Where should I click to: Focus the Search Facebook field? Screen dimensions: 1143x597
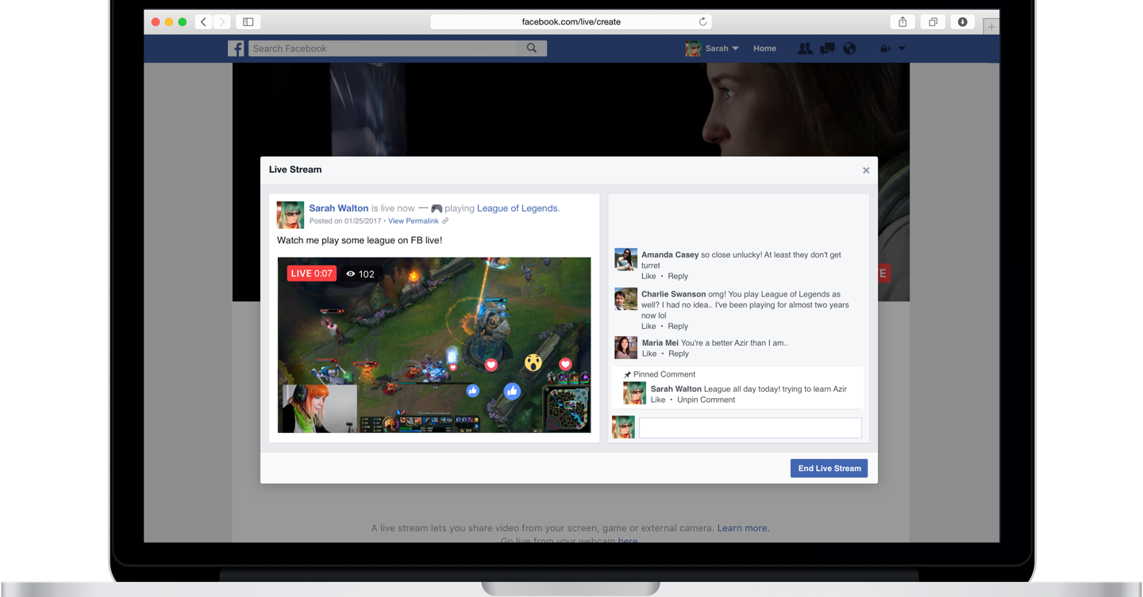(384, 48)
